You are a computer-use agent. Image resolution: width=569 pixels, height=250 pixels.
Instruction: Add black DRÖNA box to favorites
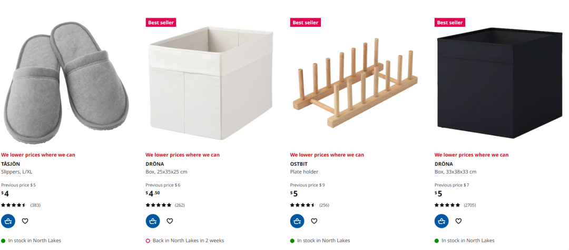coord(458,221)
